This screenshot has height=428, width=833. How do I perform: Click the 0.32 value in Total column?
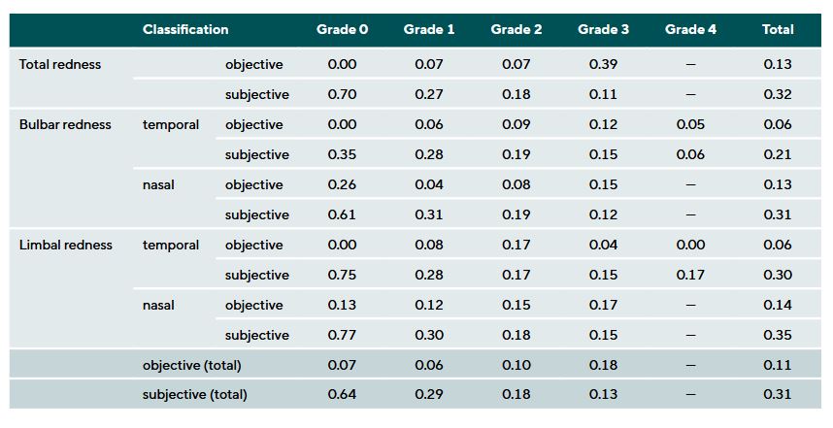(778, 94)
